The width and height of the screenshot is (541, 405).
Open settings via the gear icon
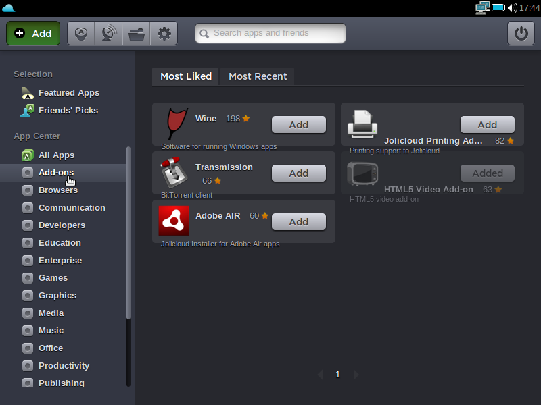click(x=164, y=33)
